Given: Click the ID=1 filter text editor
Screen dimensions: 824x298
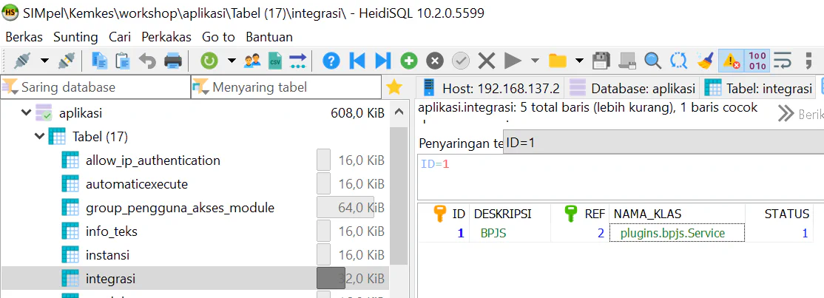Looking at the screenshot, I should [x=621, y=177].
